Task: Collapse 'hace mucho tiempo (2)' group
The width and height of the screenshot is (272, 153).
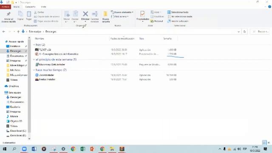Action: click(34, 70)
